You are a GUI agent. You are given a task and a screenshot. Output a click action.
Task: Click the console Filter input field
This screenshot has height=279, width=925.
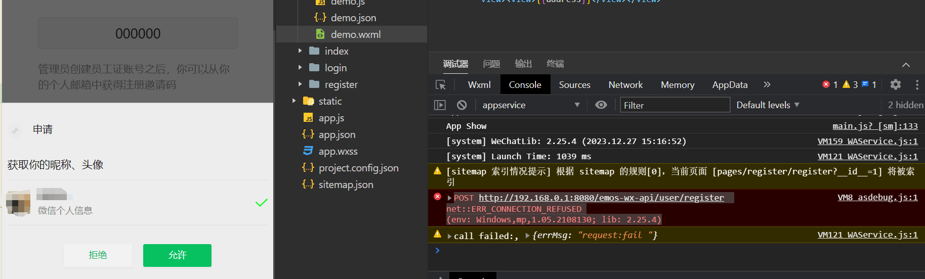pos(675,105)
